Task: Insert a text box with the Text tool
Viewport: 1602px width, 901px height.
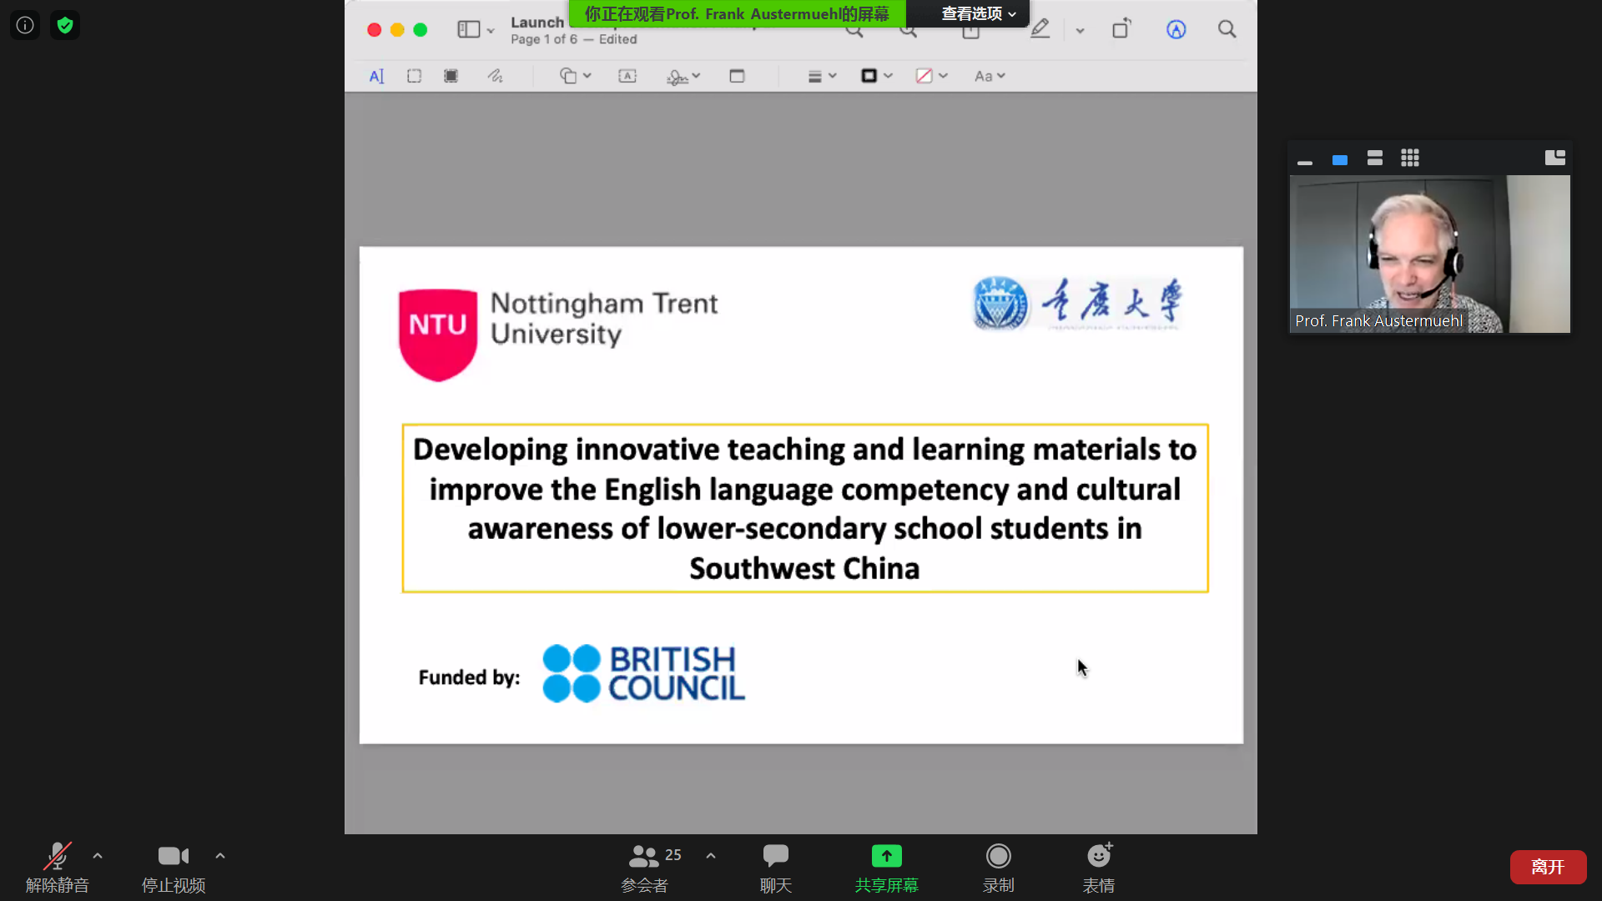Action: pyautogui.click(x=627, y=76)
